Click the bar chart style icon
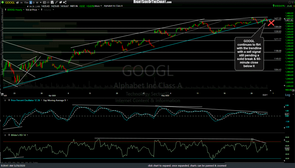The width and height of the screenshot is (295, 168). (48, 2)
